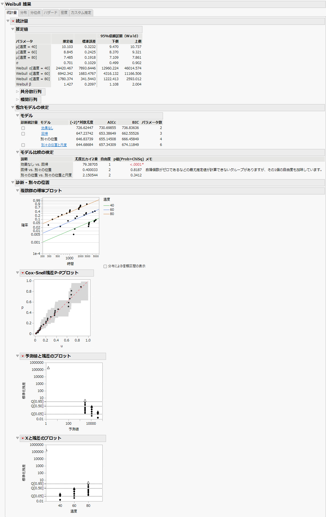The width and height of the screenshot is (326, 517).
Task: Select the 推定値 column header in estimates table
Action: click(68, 41)
